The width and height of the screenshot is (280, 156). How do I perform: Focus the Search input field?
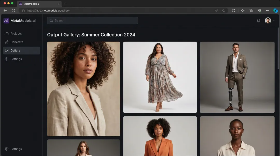[x=93, y=20]
